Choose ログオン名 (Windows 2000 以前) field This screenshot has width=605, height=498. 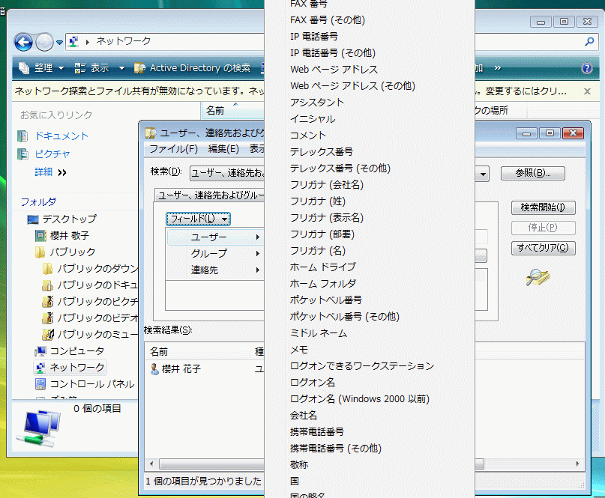[360, 399]
